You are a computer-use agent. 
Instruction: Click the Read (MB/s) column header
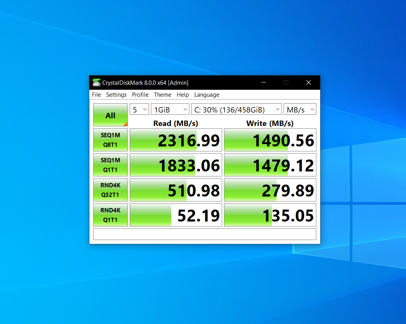(175, 123)
